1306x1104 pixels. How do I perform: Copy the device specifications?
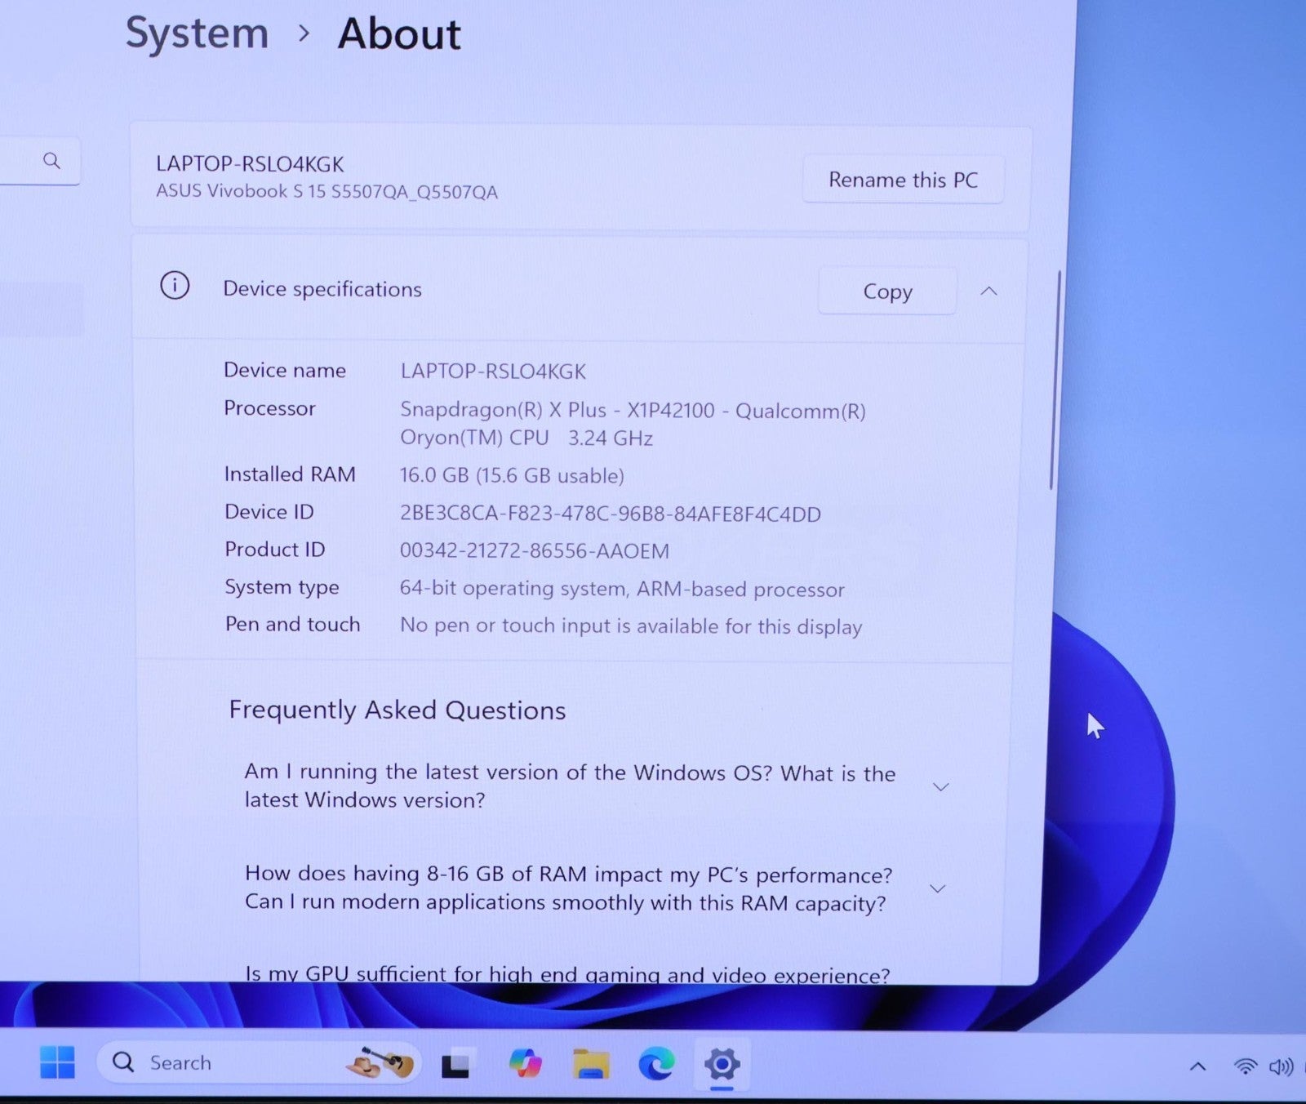click(887, 292)
